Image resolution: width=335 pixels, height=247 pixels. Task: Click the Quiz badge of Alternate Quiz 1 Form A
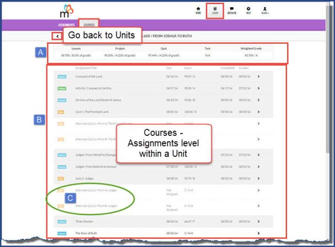(x=61, y=123)
